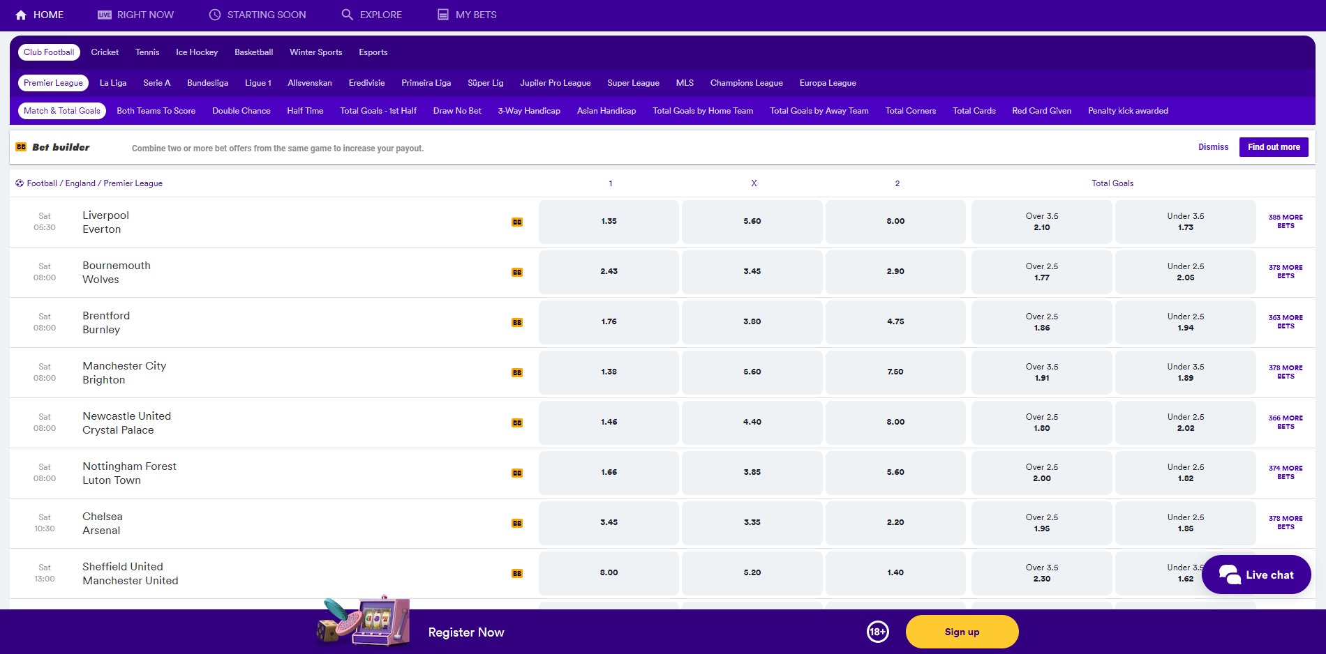Click the My Bets slip icon
The height and width of the screenshot is (654, 1326).
point(443,15)
